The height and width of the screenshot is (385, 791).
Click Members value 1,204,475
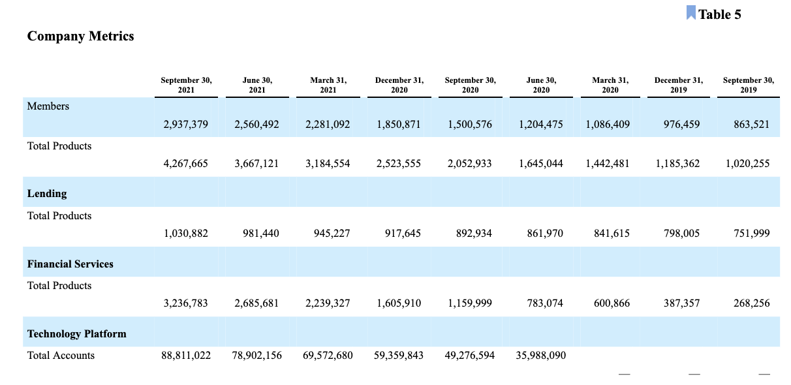click(x=541, y=125)
